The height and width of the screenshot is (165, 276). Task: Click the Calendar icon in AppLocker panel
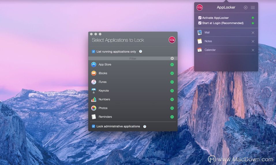[x=200, y=50]
